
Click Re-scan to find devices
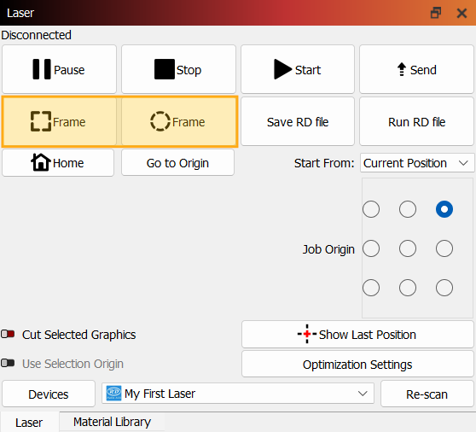(x=427, y=394)
